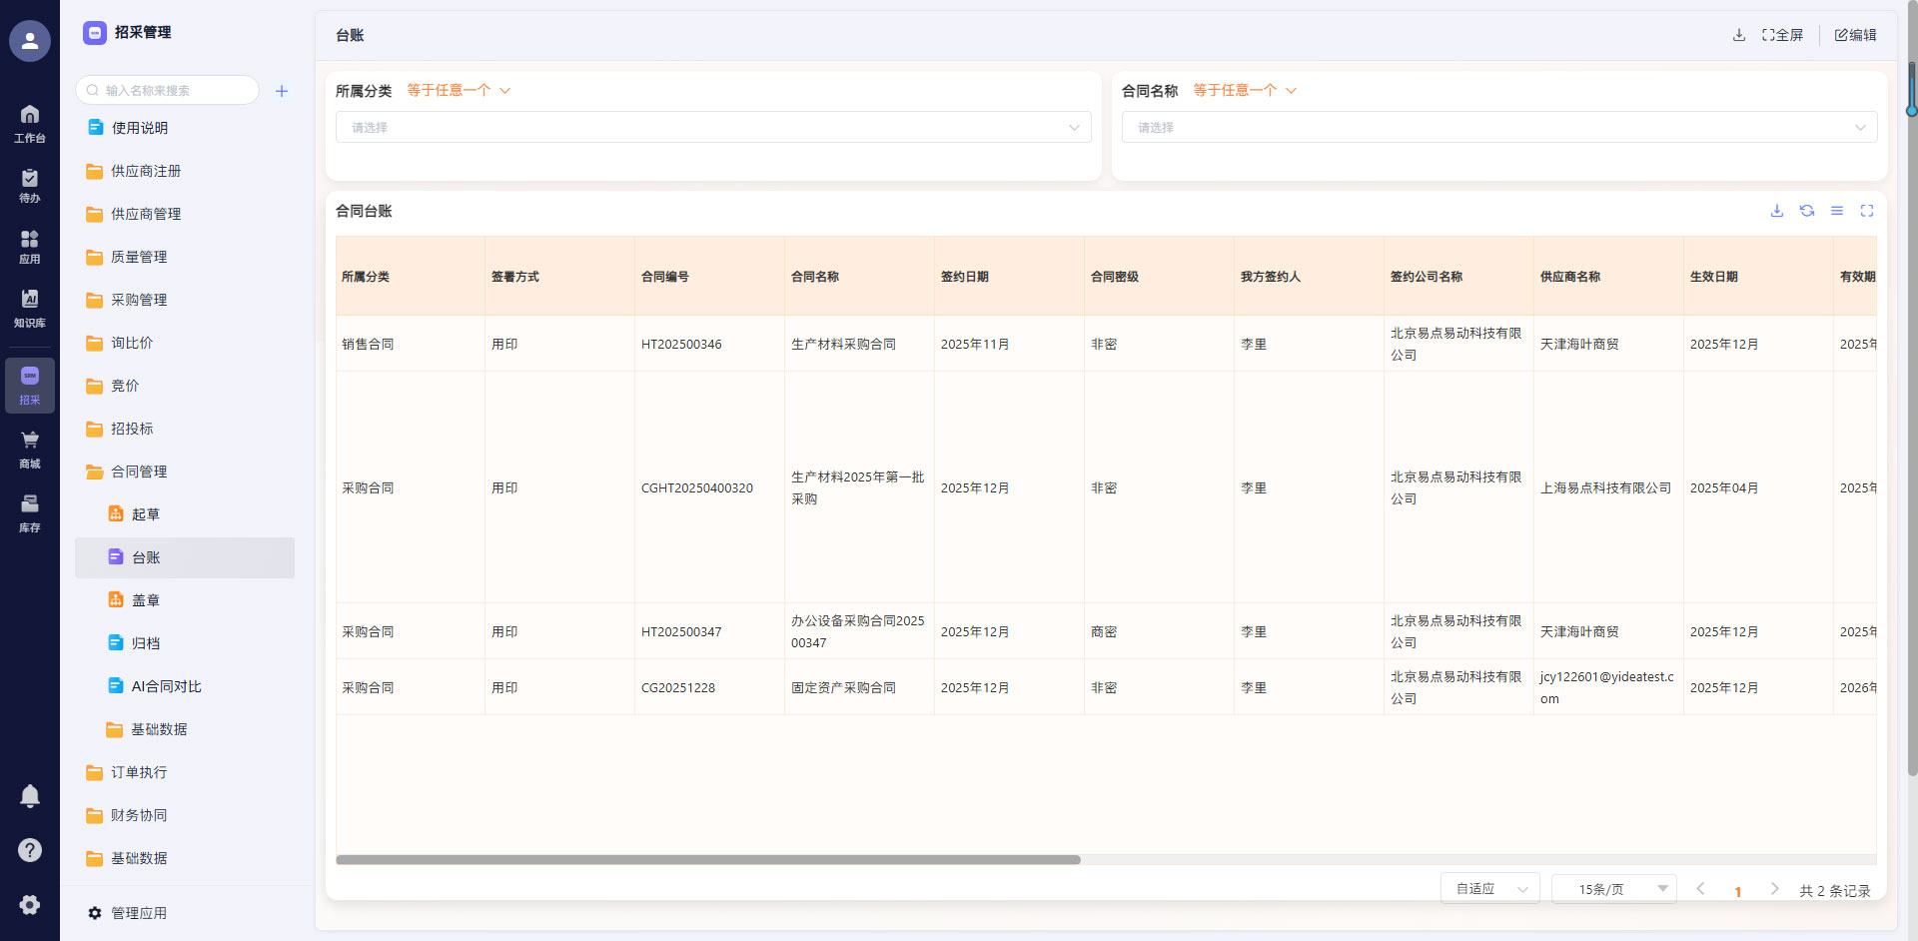Open the 所属分类 请选择 dropdown

click(713, 128)
